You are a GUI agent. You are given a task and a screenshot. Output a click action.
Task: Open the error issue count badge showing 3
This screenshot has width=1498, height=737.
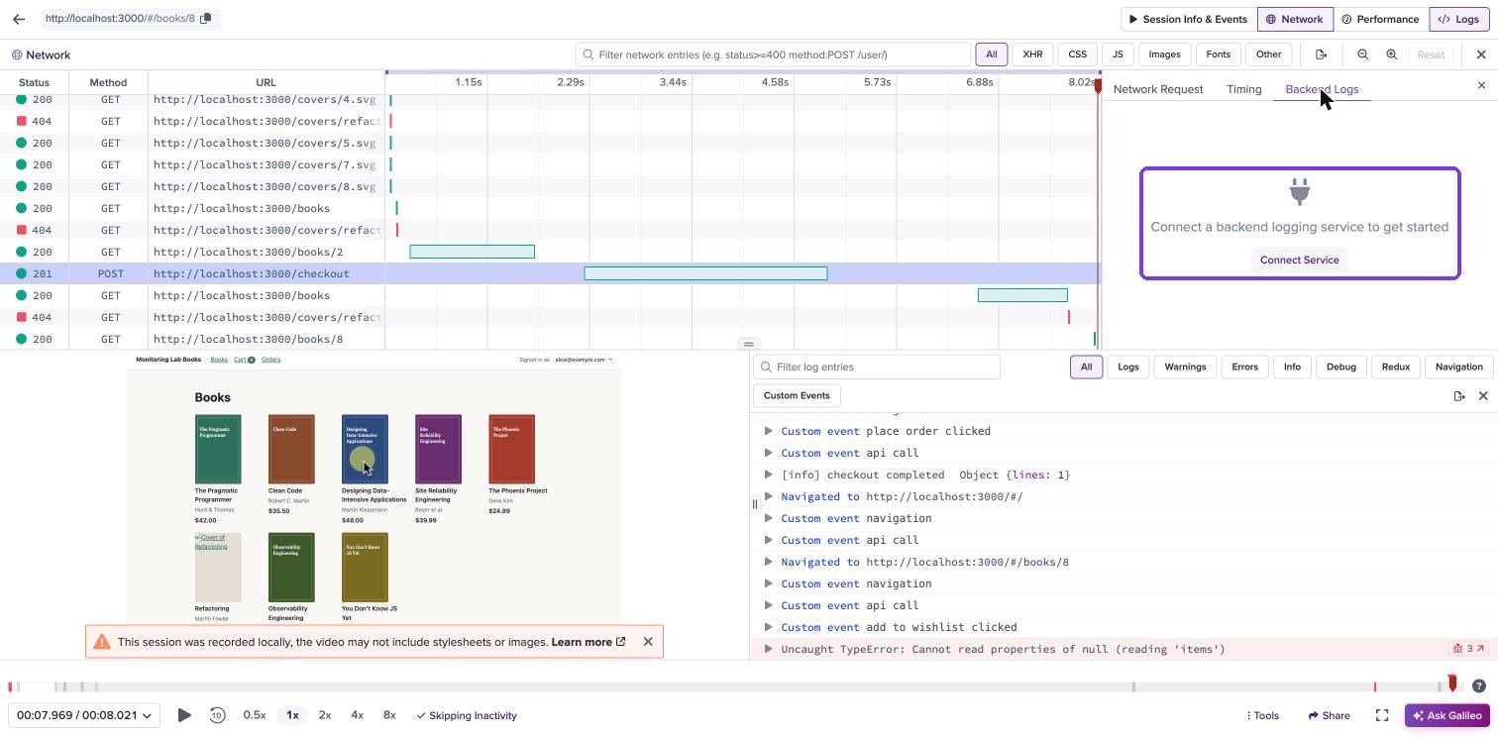click(1468, 649)
